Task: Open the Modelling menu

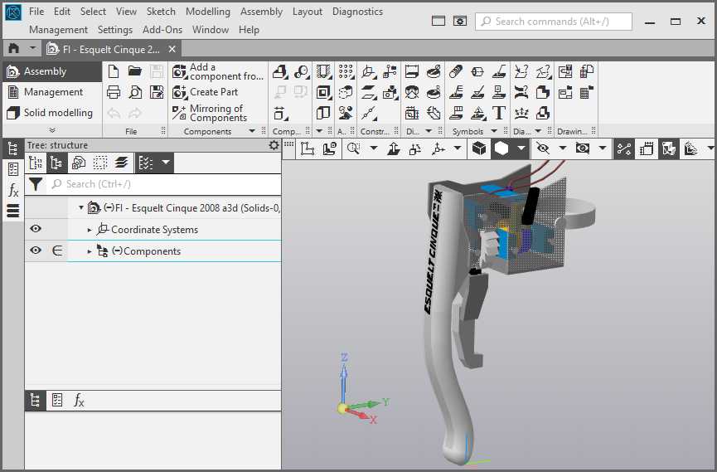Action: tap(207, 12)
